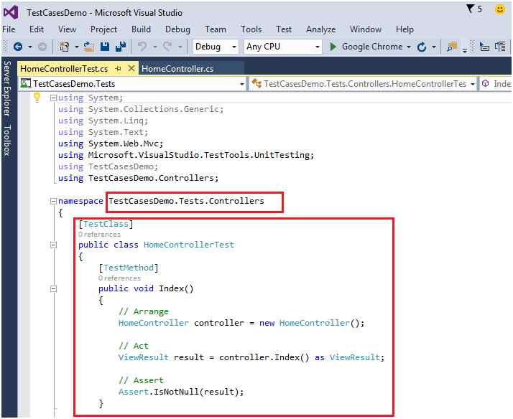Open the Server Explorer side panel

(6, 89)
